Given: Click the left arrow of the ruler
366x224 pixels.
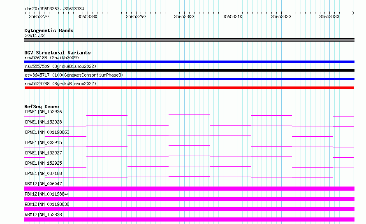Looking at the screenshot, I should (25, 13).
